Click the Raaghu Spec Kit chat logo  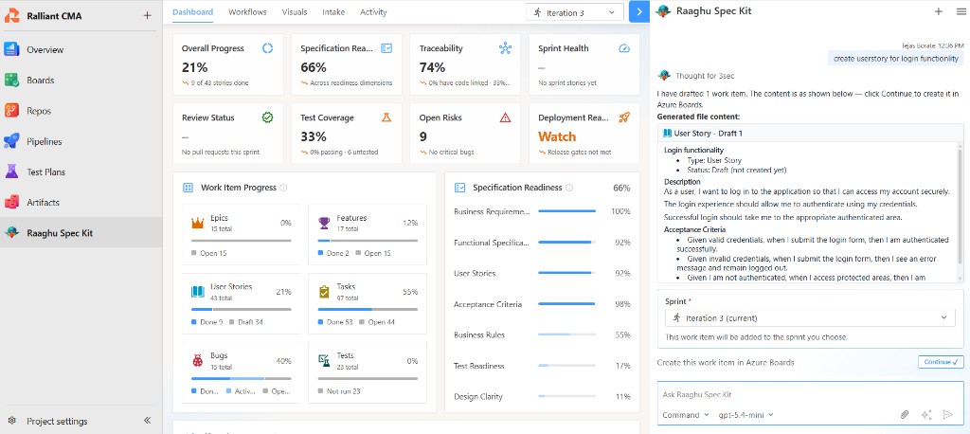point(664,11)
